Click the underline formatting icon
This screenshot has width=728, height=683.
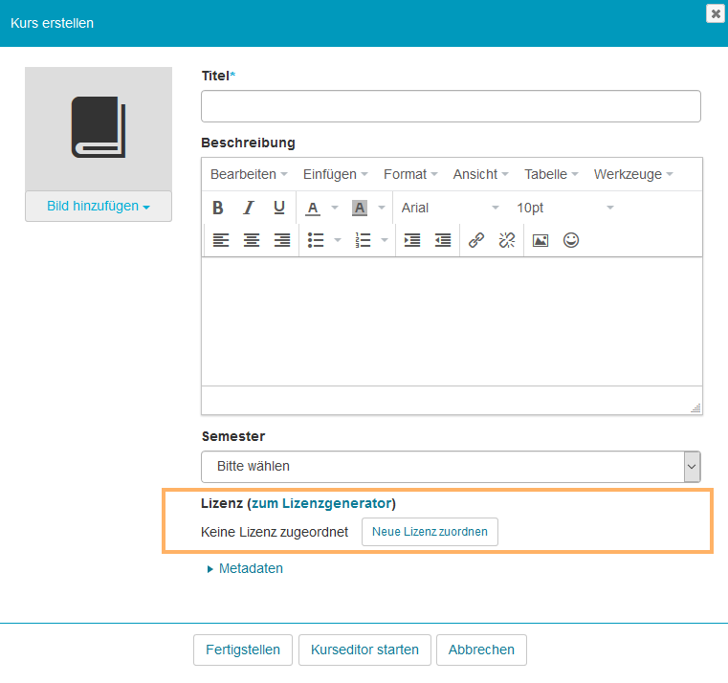tap(279, 208)
